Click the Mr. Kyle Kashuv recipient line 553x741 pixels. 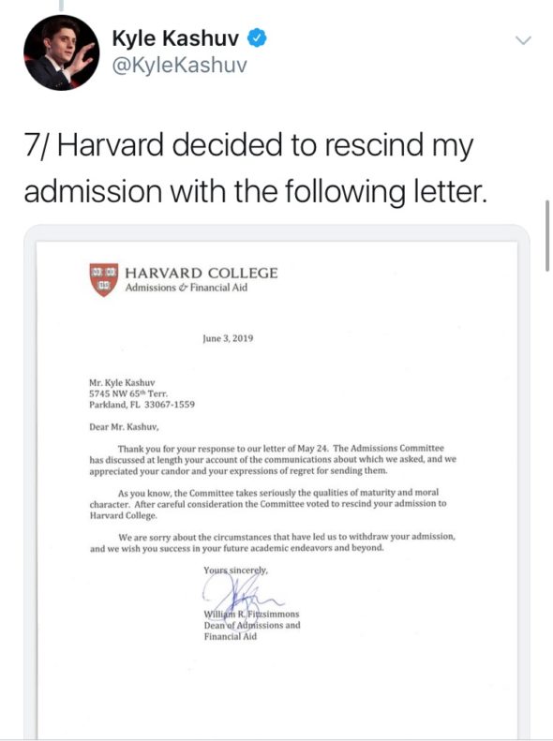point(122,382)
